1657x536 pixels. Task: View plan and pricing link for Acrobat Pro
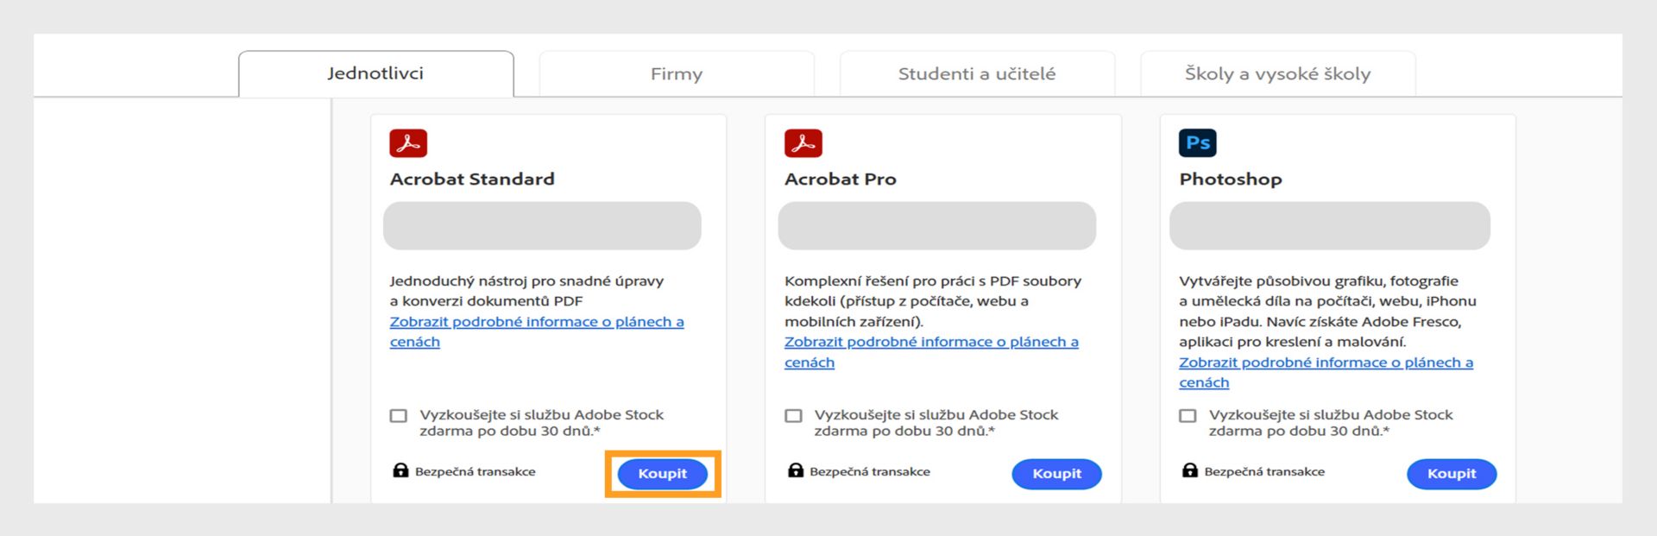click(931, 342)
